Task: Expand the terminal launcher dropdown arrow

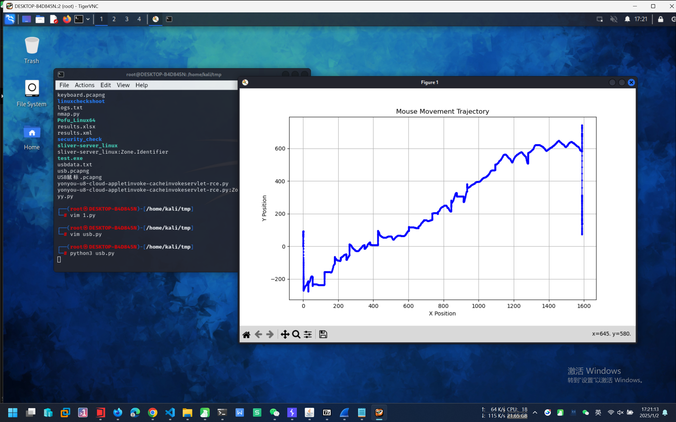Action: click(88, 19)
